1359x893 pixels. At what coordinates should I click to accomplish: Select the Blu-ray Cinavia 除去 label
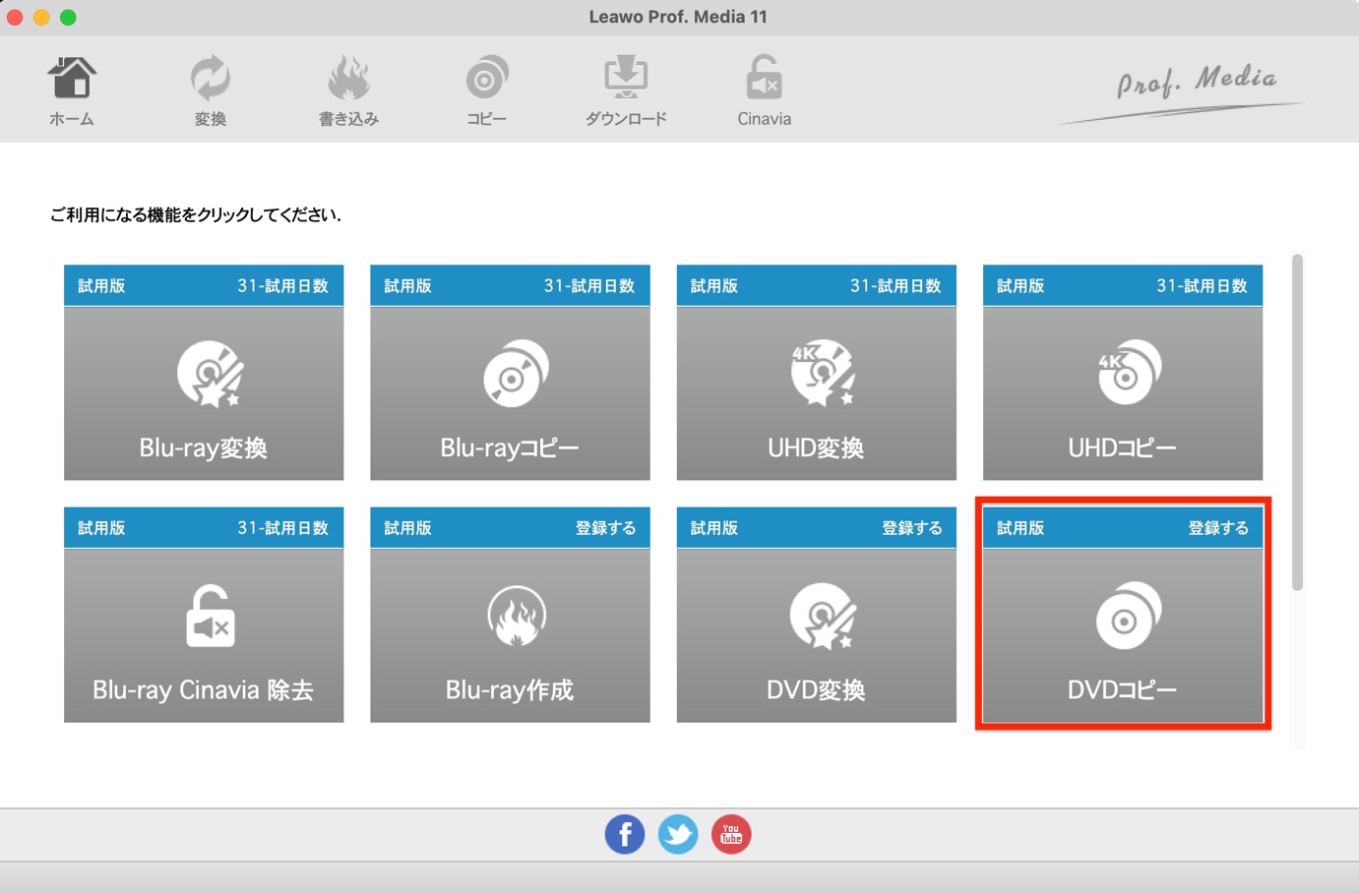203,690
